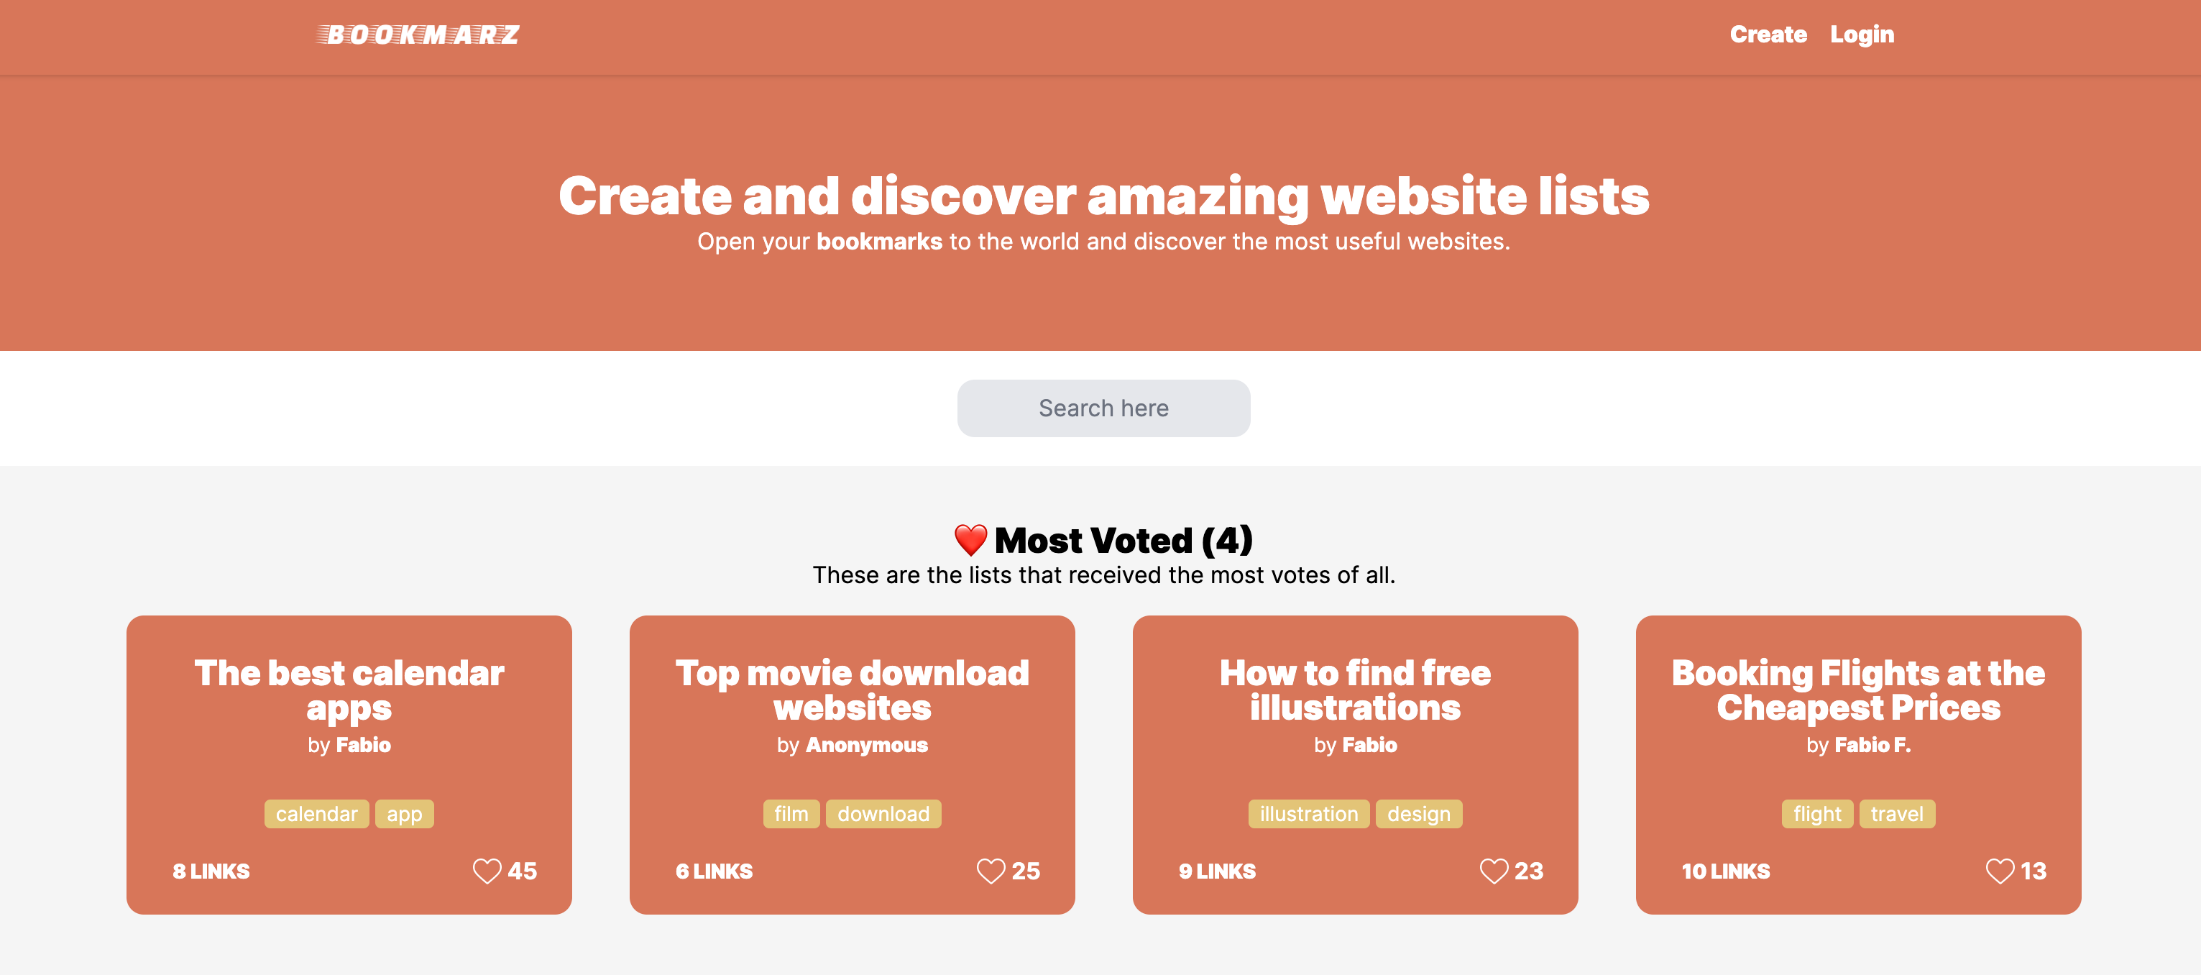Filter by the download tag
This screenshot has width=2201, height=975.
coord(883,813)
